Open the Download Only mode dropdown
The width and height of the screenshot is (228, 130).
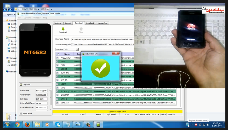(x=67, y=49)
